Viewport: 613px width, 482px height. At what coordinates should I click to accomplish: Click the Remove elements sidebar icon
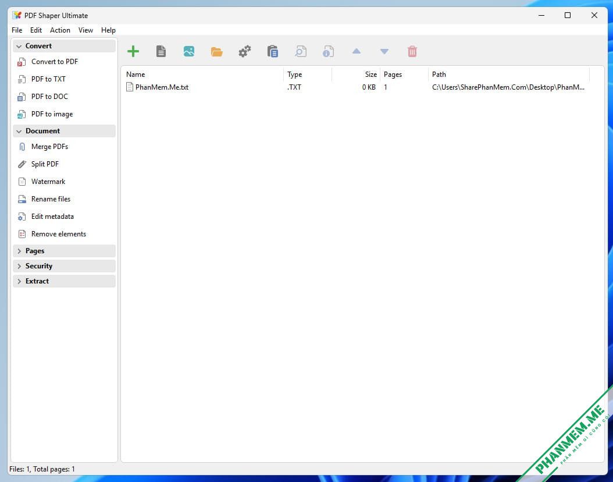pos(22,234)
